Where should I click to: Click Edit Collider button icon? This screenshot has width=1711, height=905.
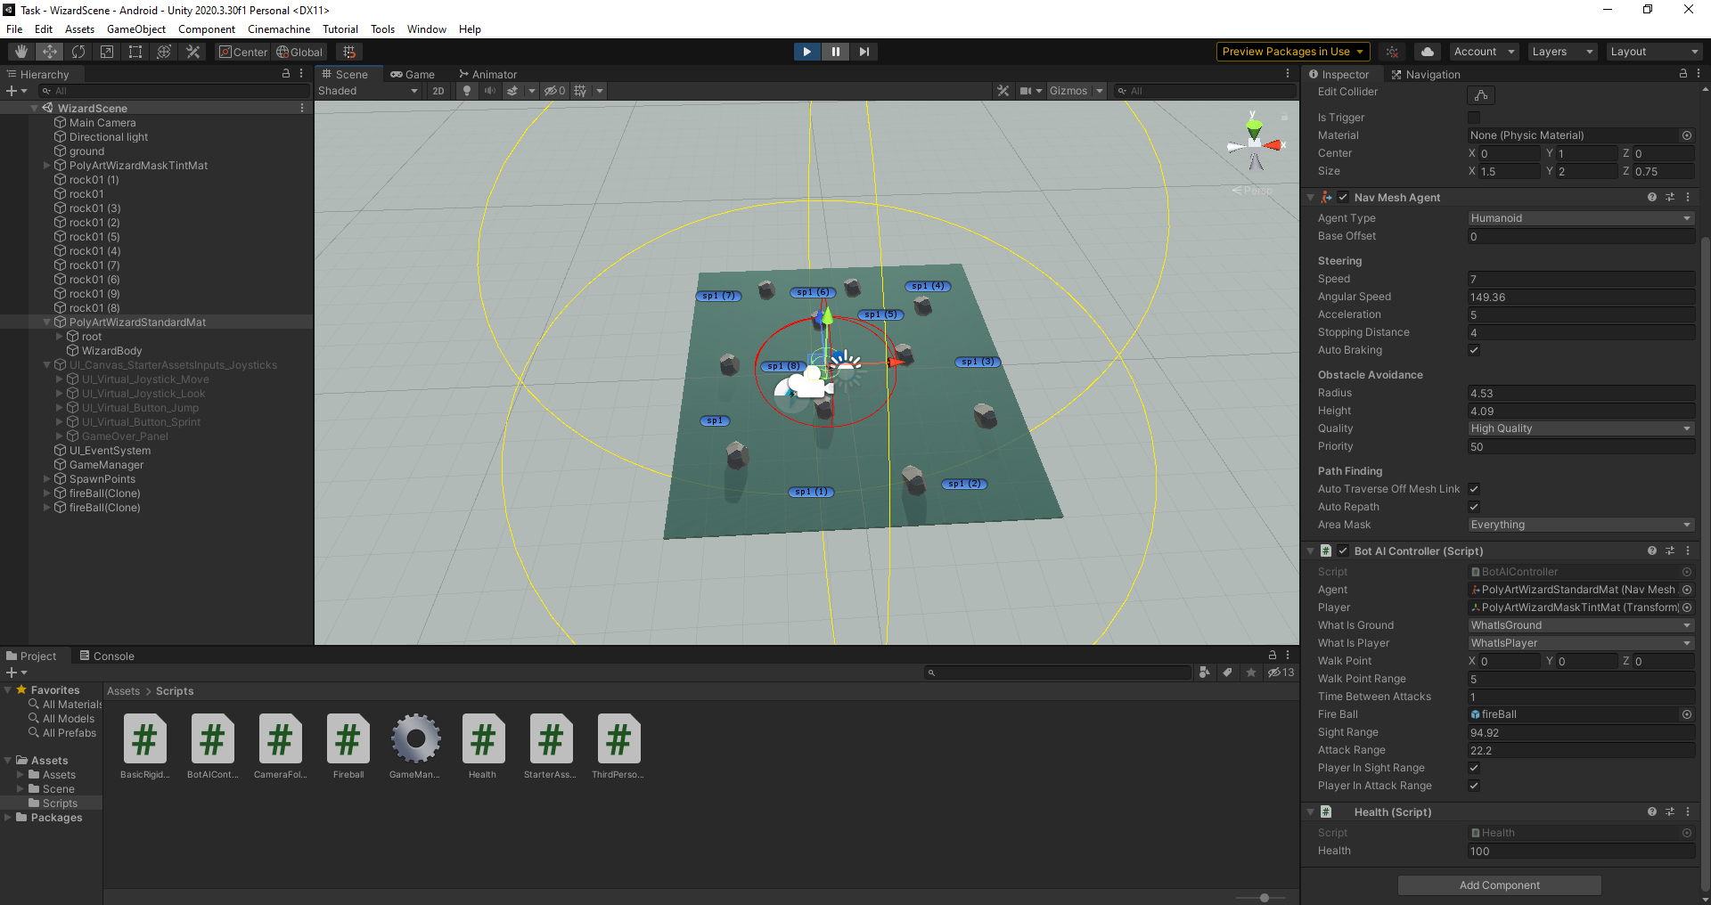1481,95
